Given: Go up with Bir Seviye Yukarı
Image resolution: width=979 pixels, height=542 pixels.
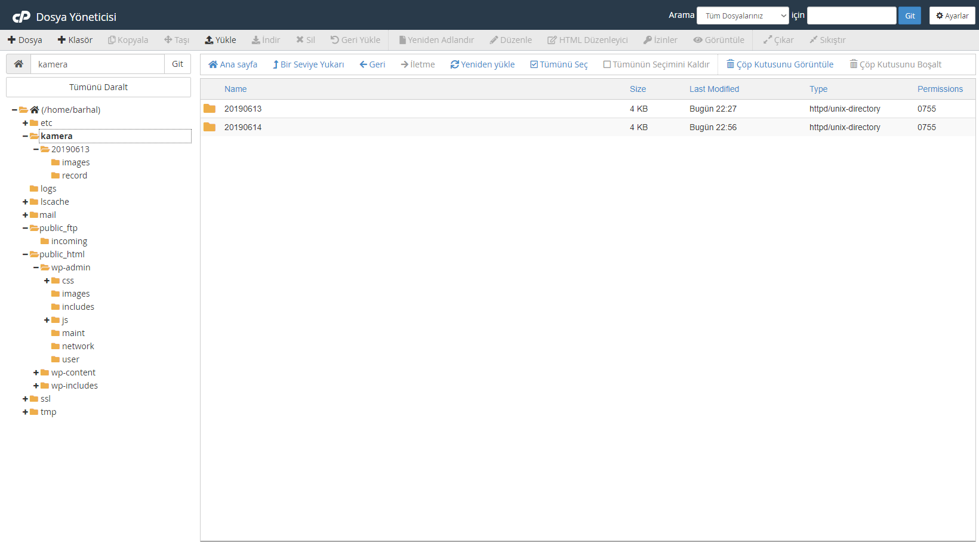Looking at the screenshot, I should click(x=309, y=64).
